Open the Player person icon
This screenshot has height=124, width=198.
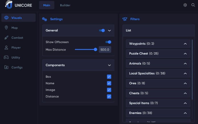[6, 47]
